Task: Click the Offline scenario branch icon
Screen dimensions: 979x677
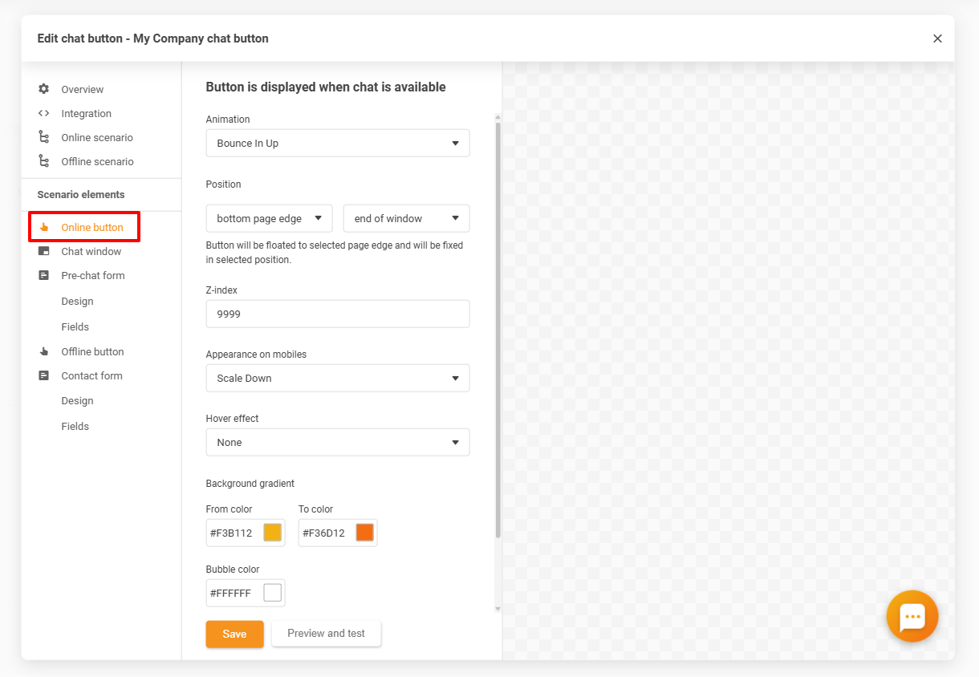Action: click(x=44, y=161)
